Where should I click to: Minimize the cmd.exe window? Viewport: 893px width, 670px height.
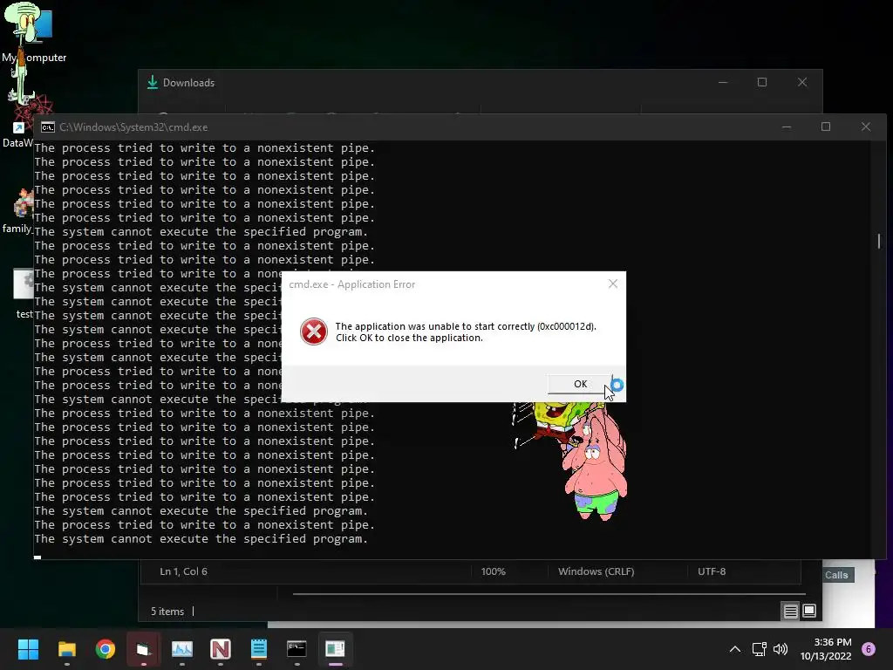[x=787, y=127]
